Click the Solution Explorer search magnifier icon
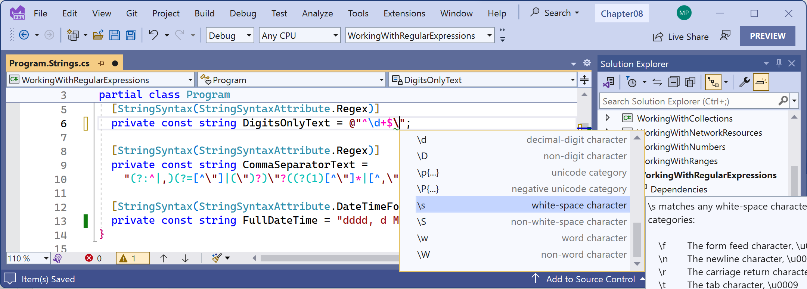The width and height of the screenshot is (807, 289). pyautogui.click(x=783, y=101)
